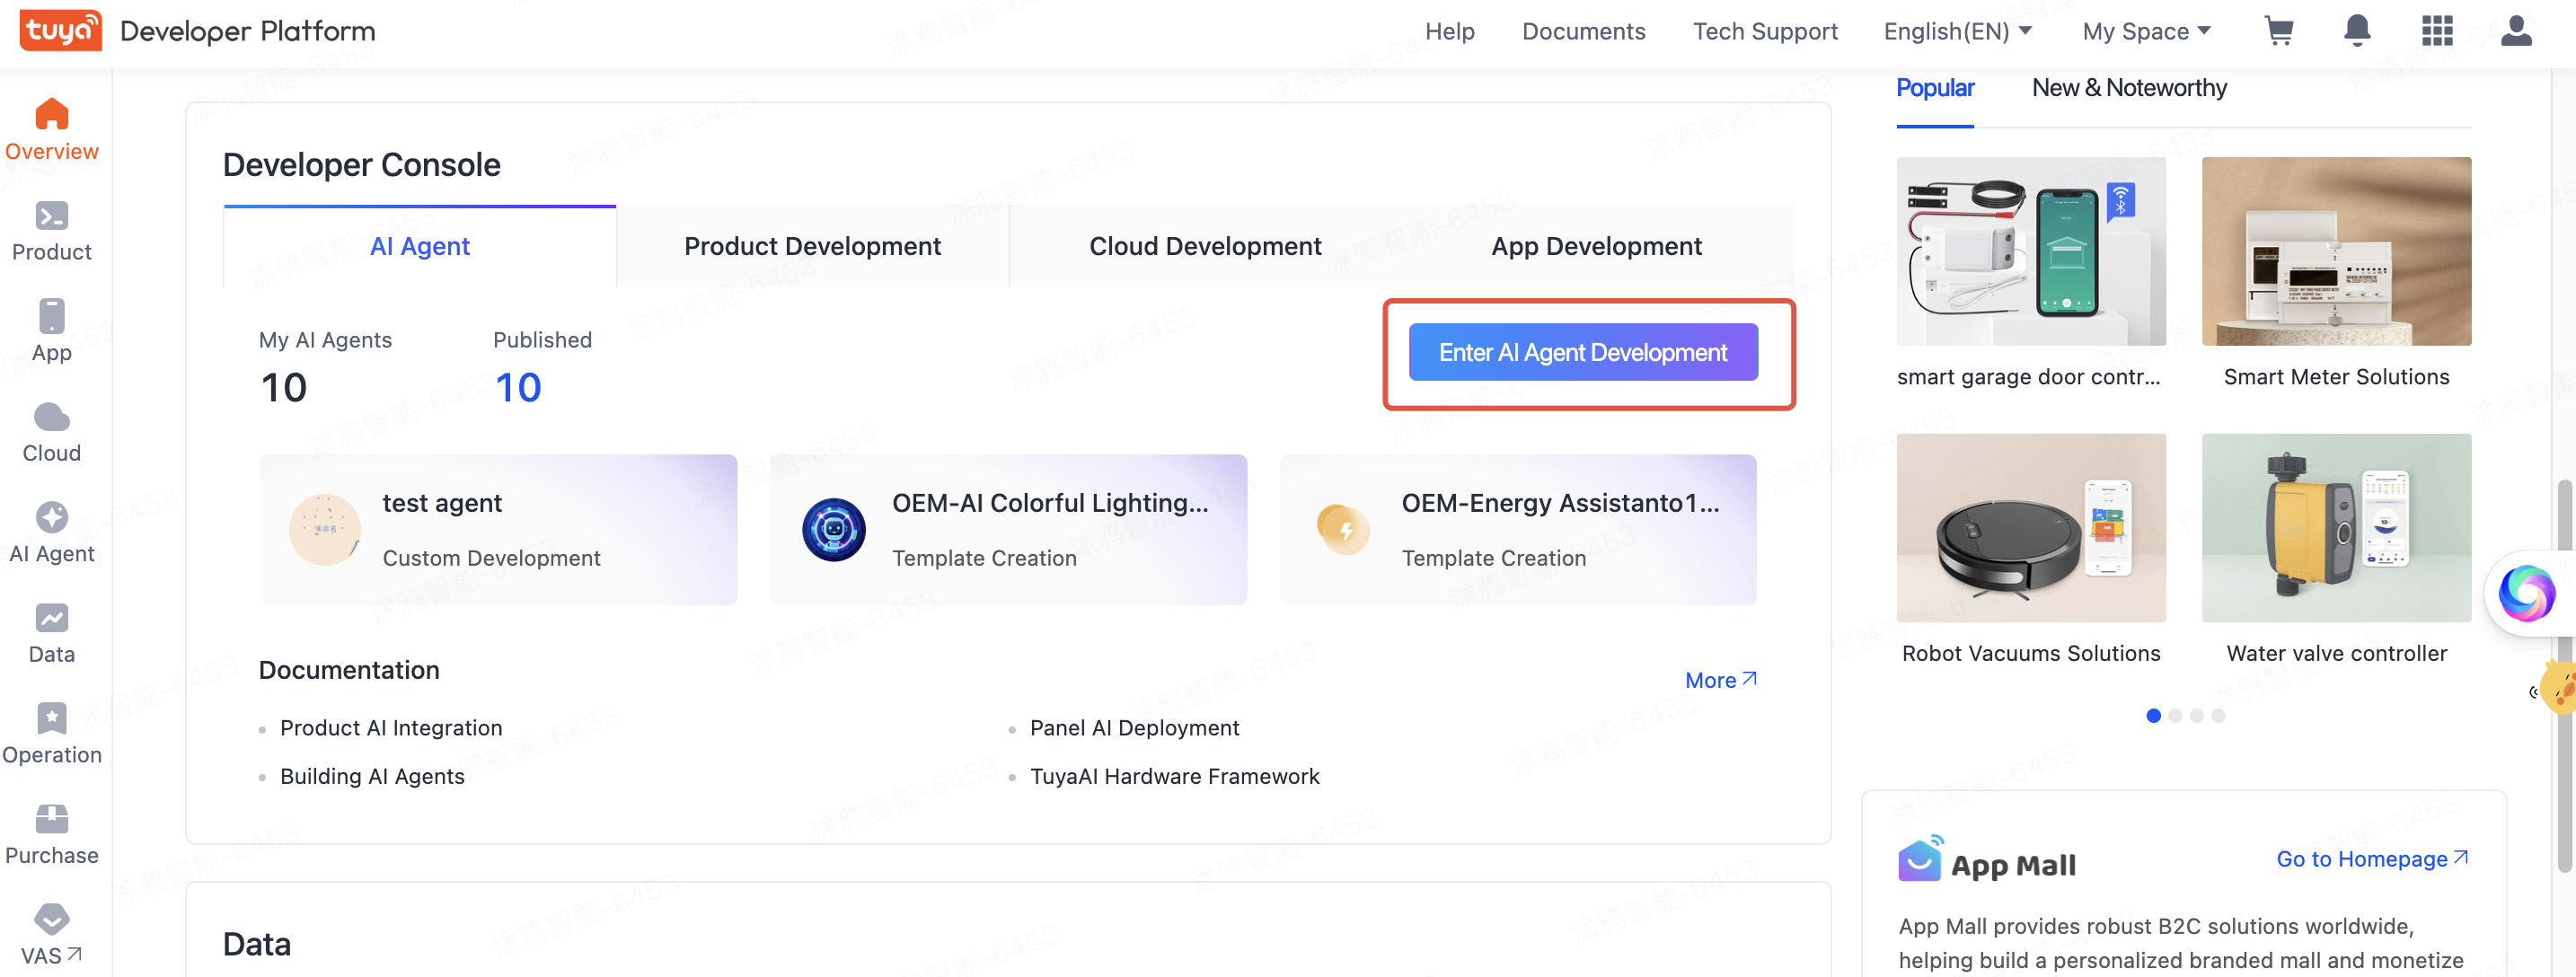Screen dimensions: 2576x977
Task: Click Enter AI Agent Development button
Action: [1582, 352]
